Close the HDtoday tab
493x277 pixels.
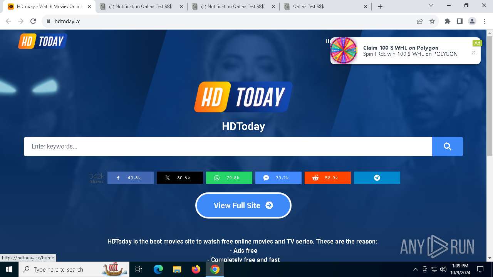point(89,7)
